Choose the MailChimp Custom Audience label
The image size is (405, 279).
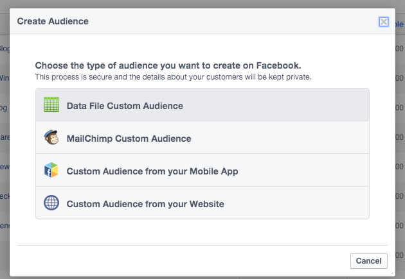click(129, 139)
